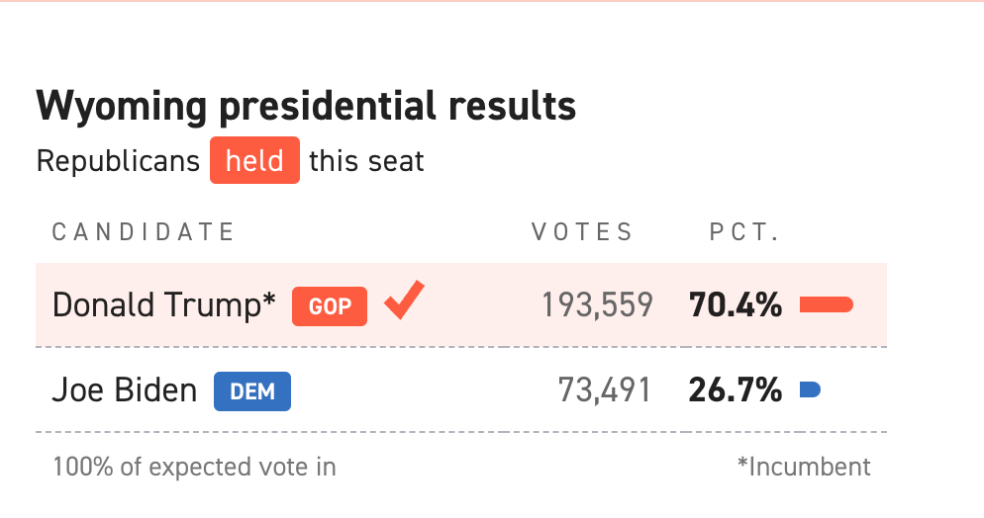Click Biden's vote count 73,491
The width and height of the screenshot is (984, 518).
click(x=605, y=390)
